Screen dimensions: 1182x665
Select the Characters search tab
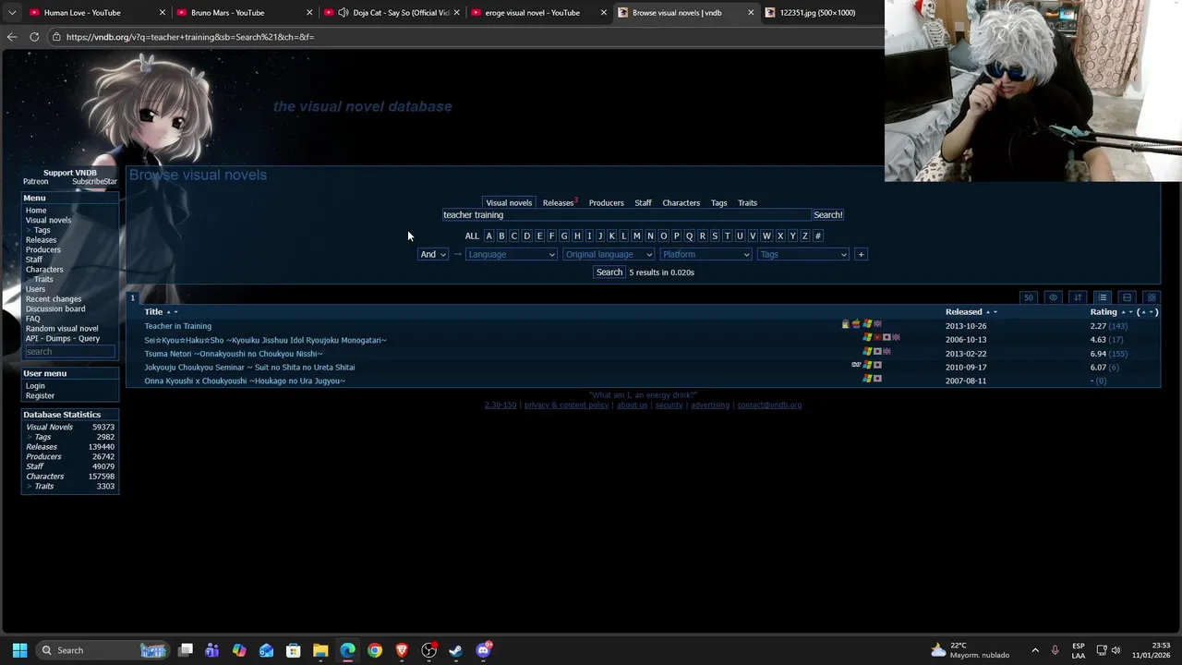tap(681, 203)
